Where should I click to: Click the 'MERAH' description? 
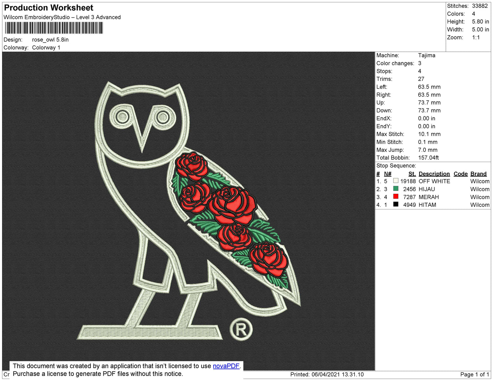coord(429,197)
